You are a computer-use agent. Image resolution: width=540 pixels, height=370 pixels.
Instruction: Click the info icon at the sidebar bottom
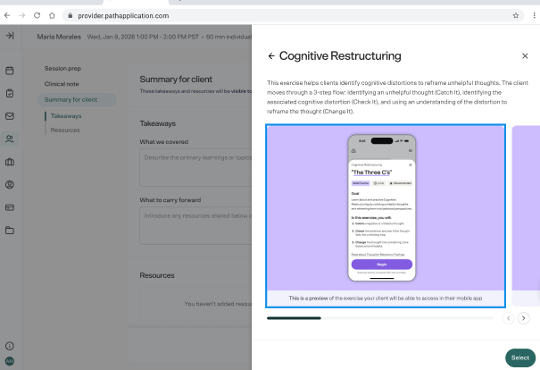tap(10, 346)
